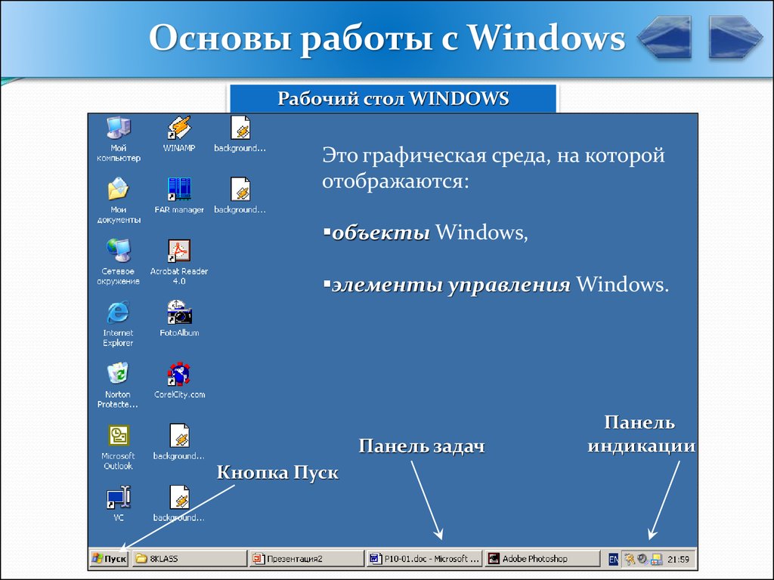Switch to the Презентация2 taskbar button
The image size is (774, 580).
pyautogui.click(x=307, y=558)
